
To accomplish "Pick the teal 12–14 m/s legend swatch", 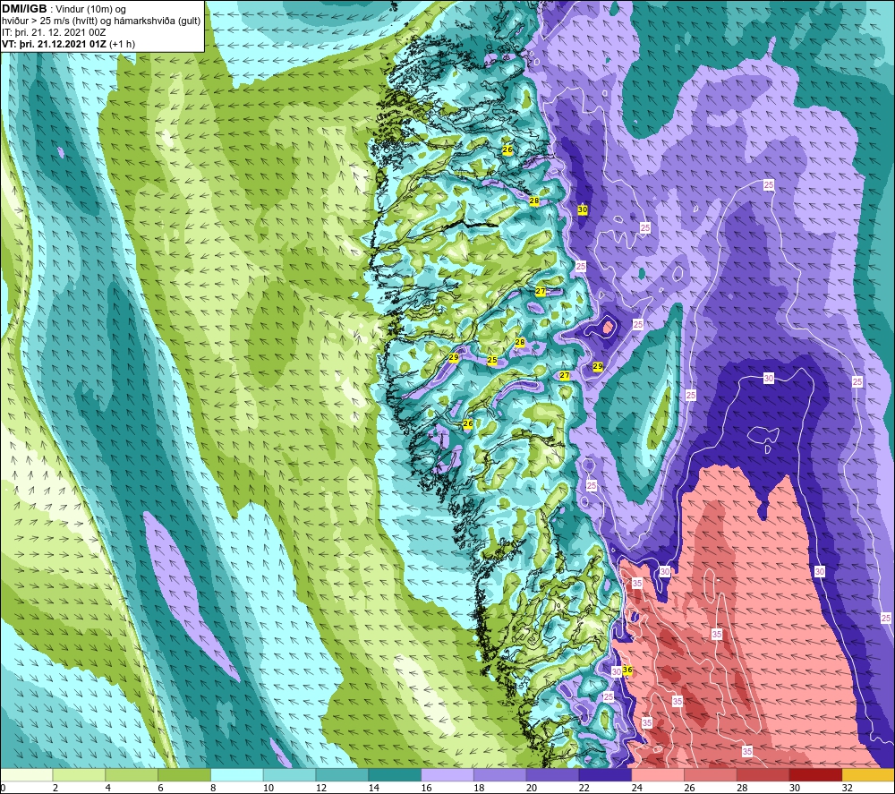I will click(342, 775).
